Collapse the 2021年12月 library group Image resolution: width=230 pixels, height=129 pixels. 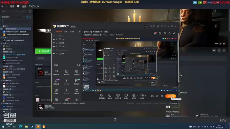pyautogui.click(x=2, y=52)
